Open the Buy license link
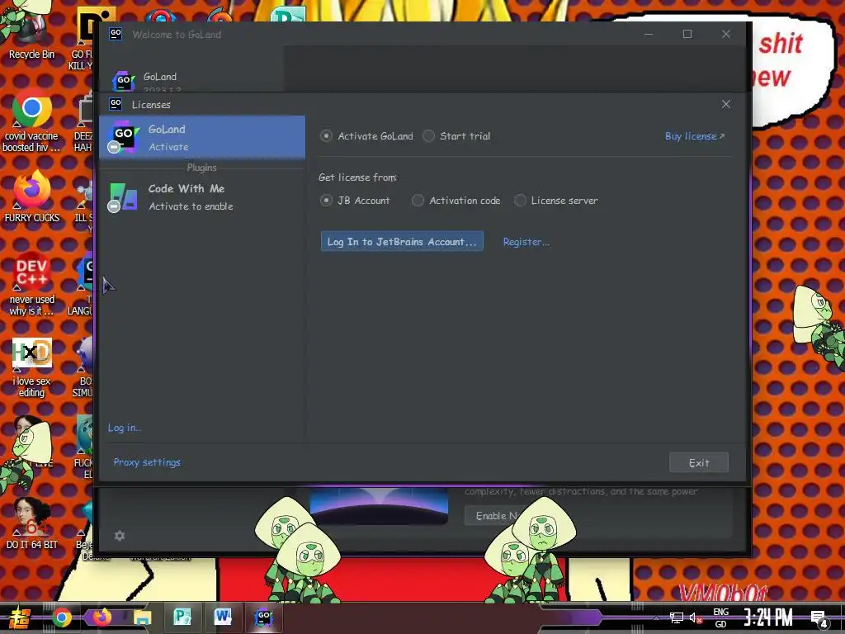845x634 pixels. coord(695,136)
